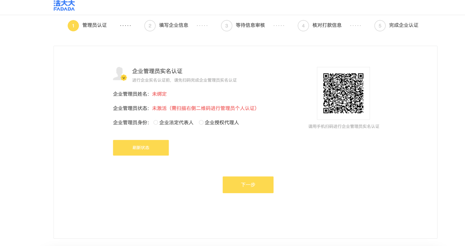Click the step 4 circle icon
The height and width of the screenshot is (246, 465).
click(x=303, y=26)
